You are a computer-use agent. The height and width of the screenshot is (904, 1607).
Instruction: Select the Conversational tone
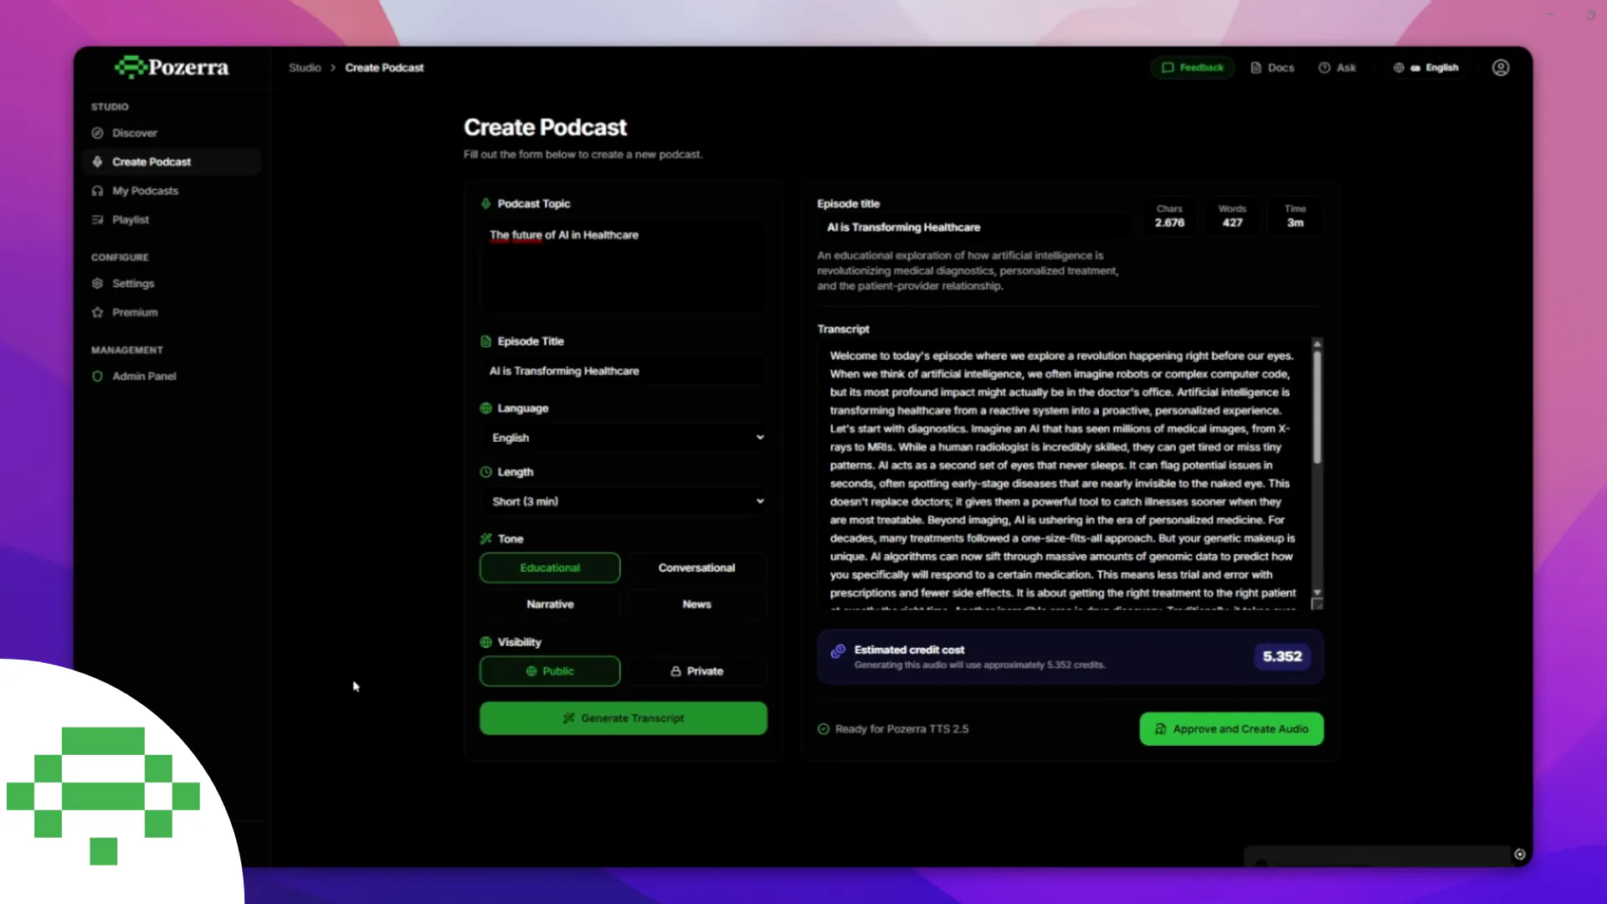696,568
